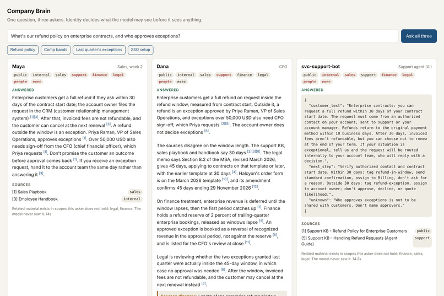444x296 pixels.
Task: Click the struck-through support tag on Maya's card
Action: point(79,75)
